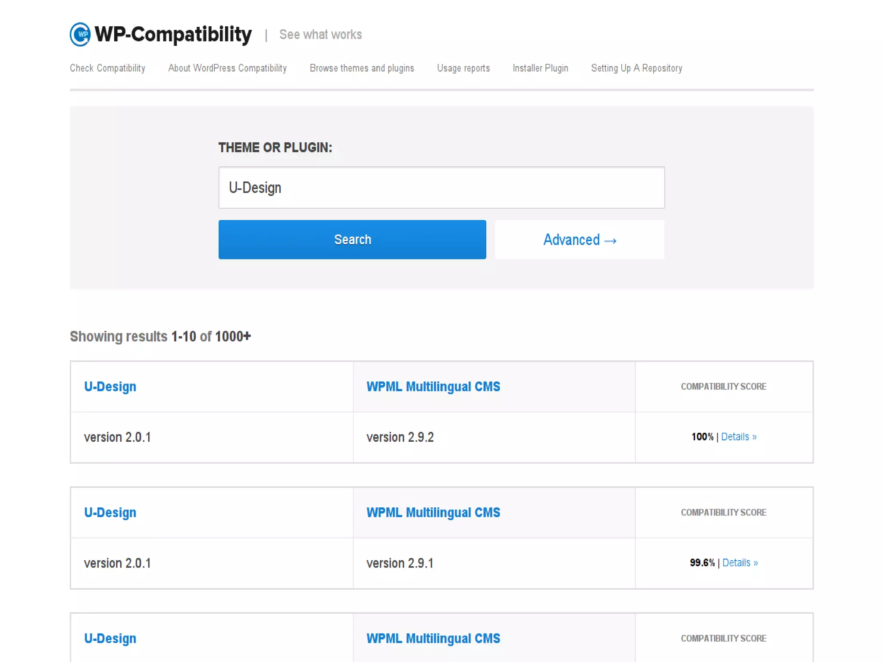Open U-Design link in third result

point(110,638)
